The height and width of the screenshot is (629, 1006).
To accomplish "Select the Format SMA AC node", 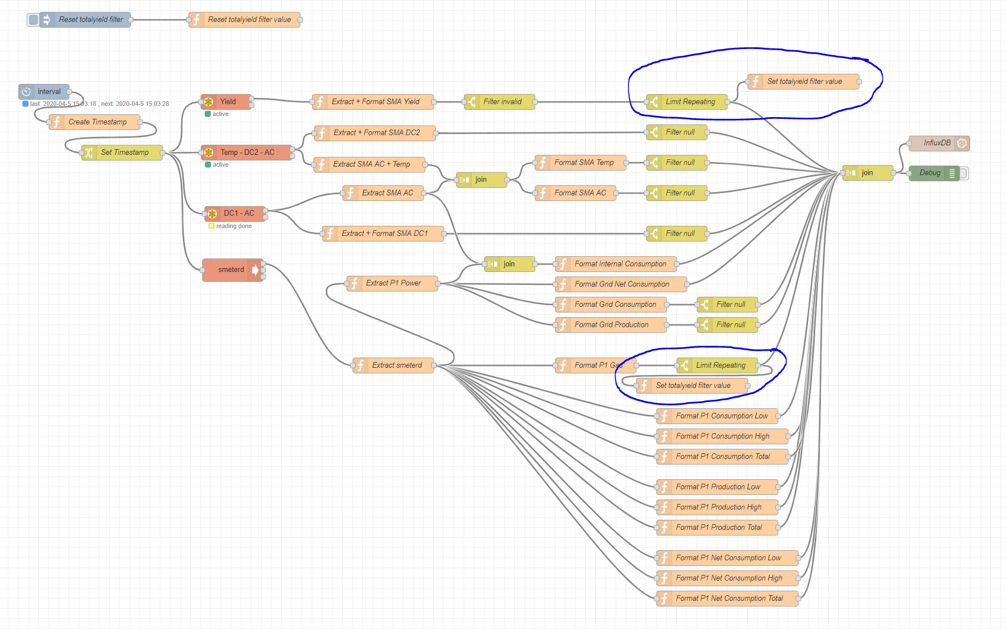I will (x=576, y=193).
